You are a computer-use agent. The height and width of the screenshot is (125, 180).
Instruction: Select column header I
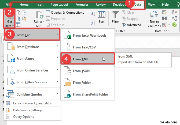[x=176, y=54]
